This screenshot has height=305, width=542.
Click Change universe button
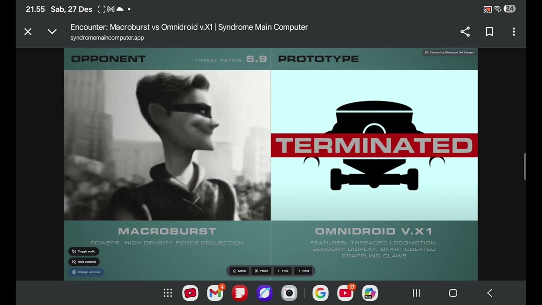tap(86, 272)
